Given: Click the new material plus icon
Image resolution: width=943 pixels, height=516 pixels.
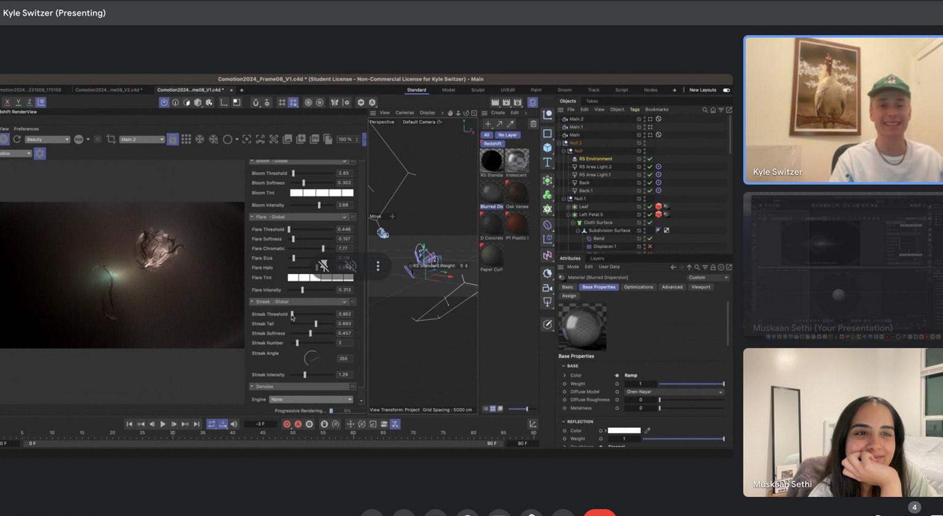Looking at the screenshot, I should 488,124.
